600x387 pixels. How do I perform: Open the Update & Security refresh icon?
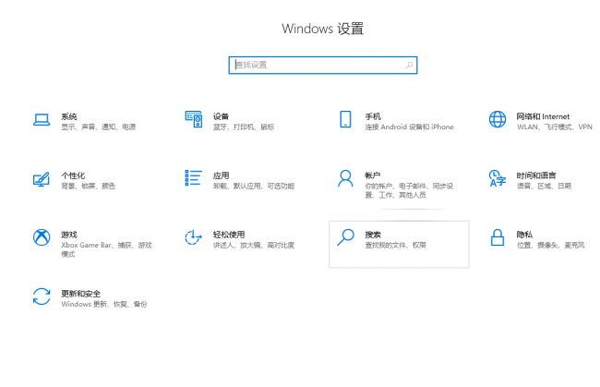pos(42,296)
